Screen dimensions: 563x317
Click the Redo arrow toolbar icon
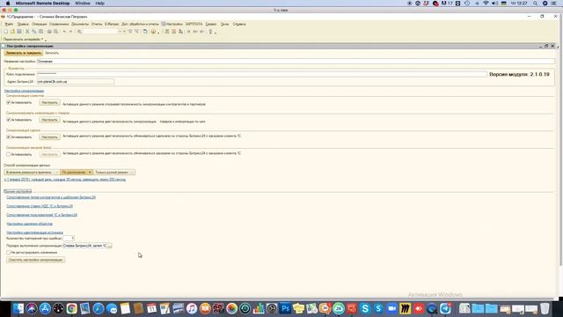coord(70,32)
